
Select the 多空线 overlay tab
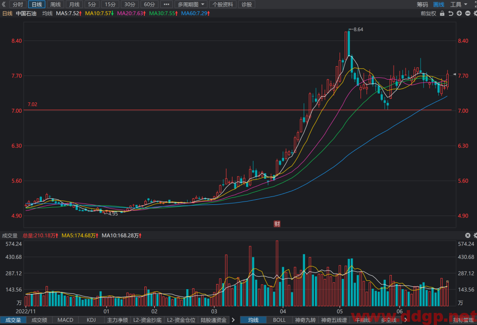[x=389, y=320]
